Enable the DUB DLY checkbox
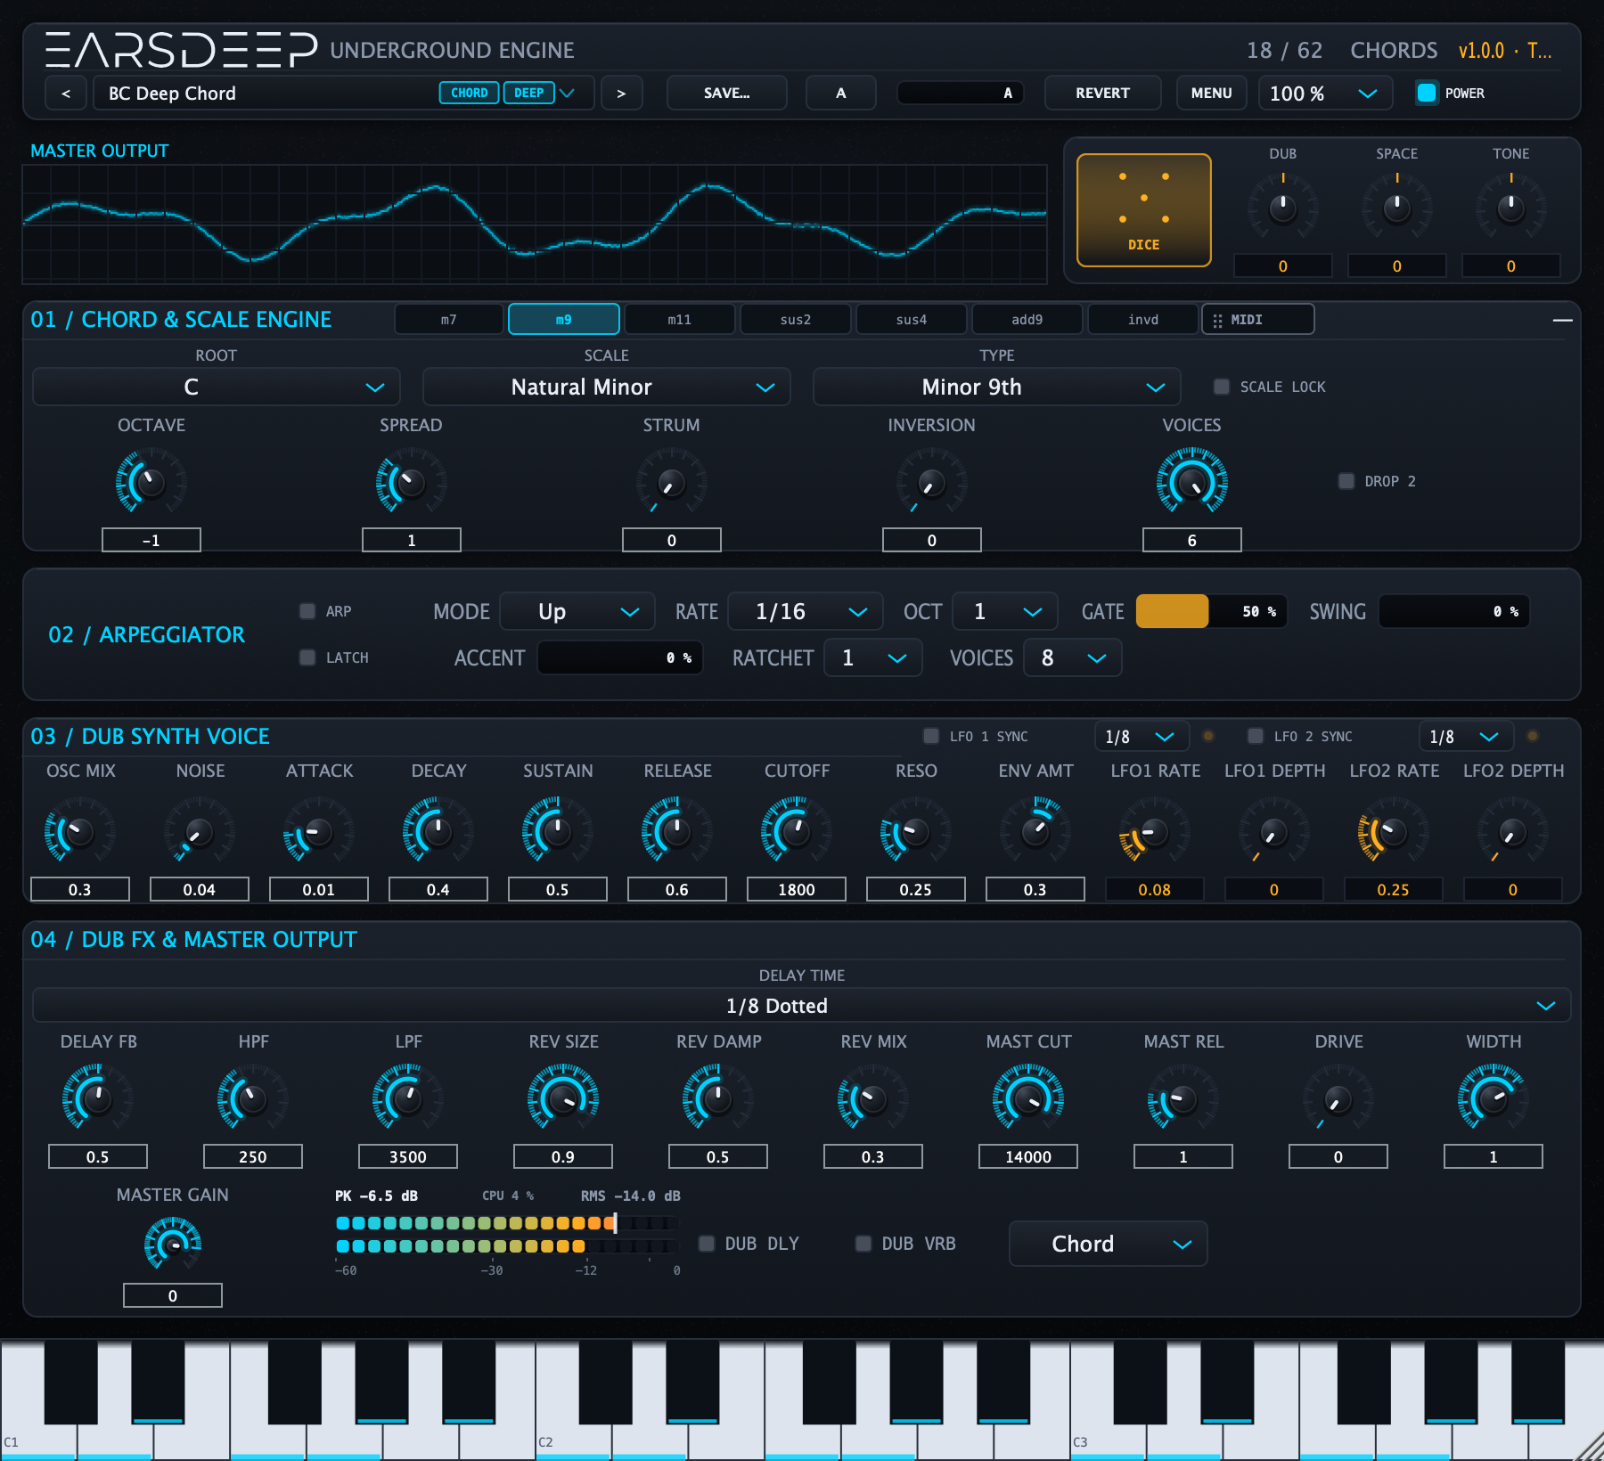Image resolution: width=1604 pixels, height=1461 pixels. coord(707,1244)
